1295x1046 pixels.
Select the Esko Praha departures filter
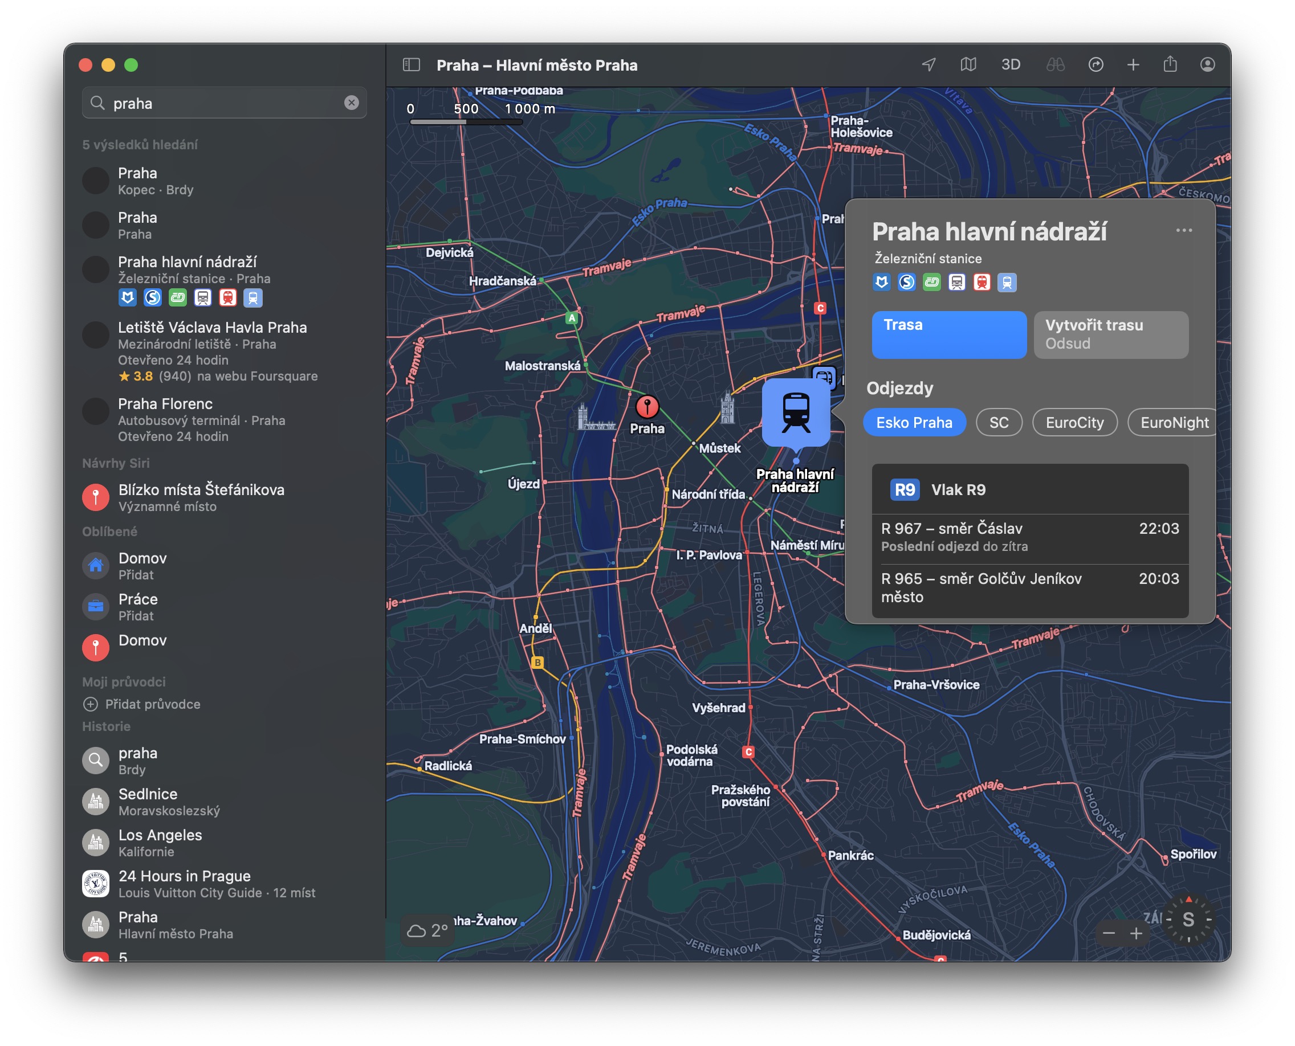coord(914,422)
